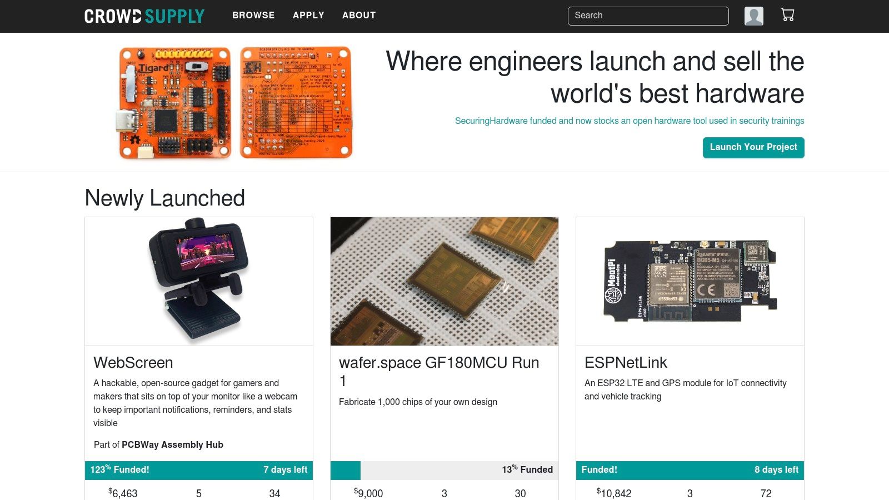889x500 pixels.
Task: Click wafer.space's 30 backers count
Action: 520,493
